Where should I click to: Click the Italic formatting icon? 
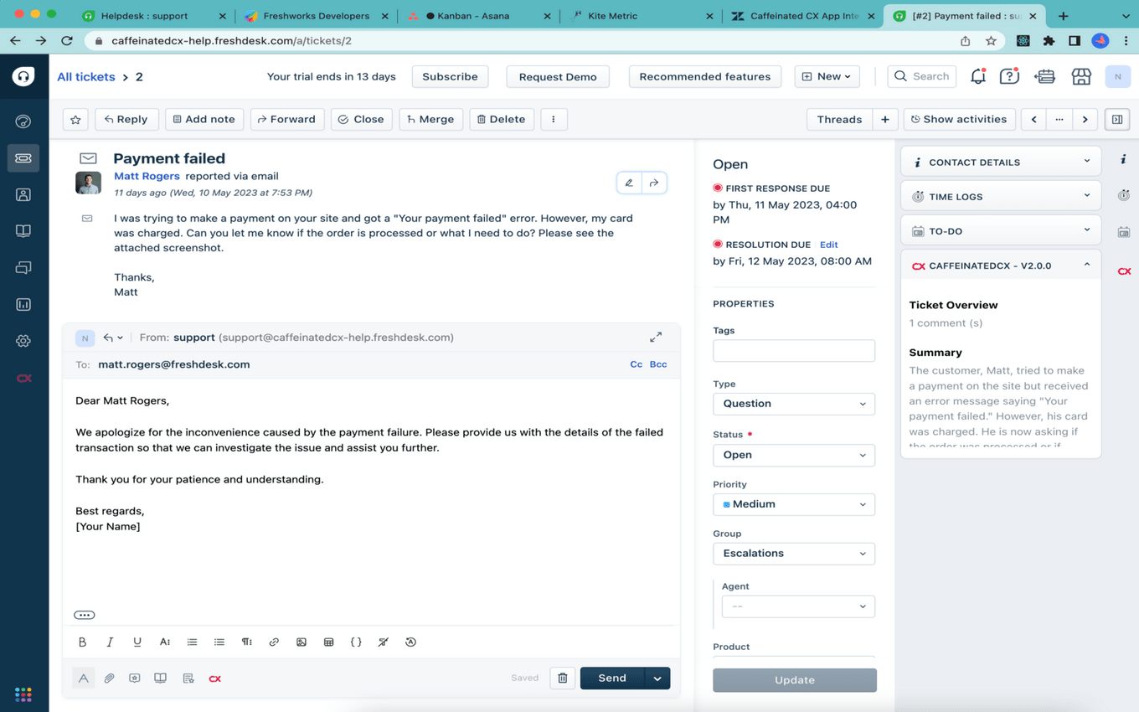point(110,642)
